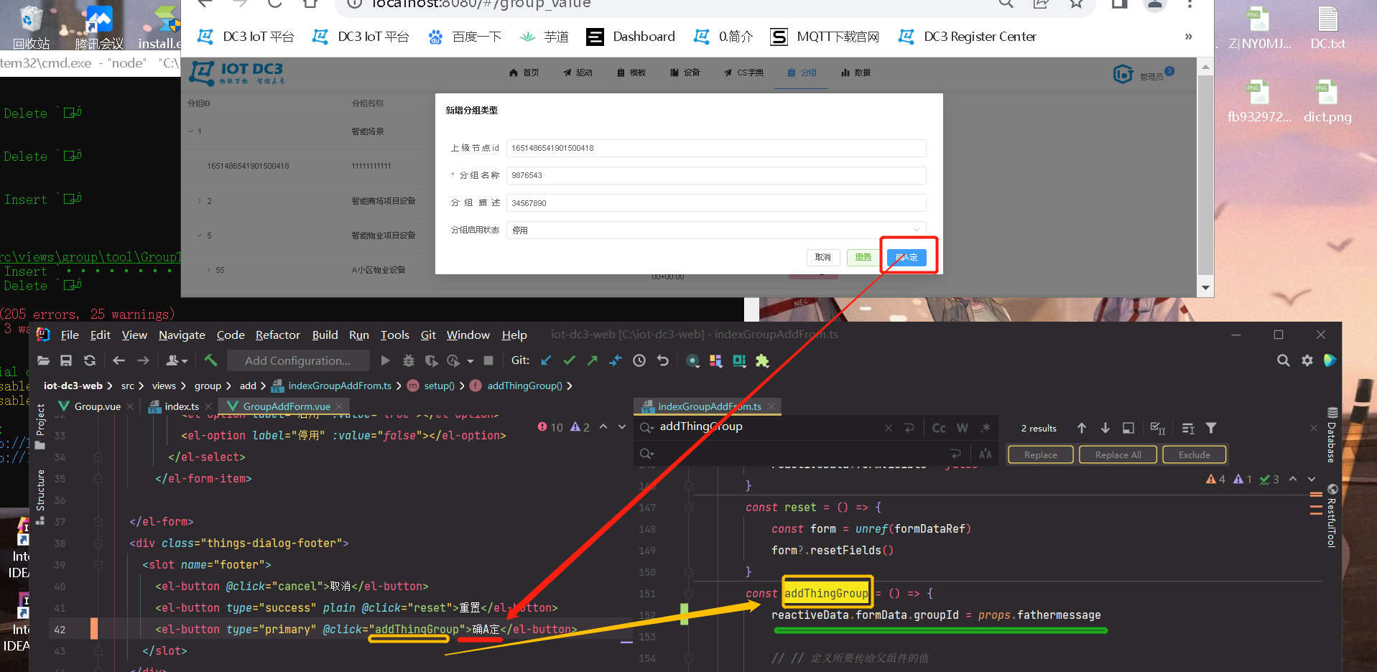
Task: Toggle Match Case Cc in search
Action: (939, 428)
